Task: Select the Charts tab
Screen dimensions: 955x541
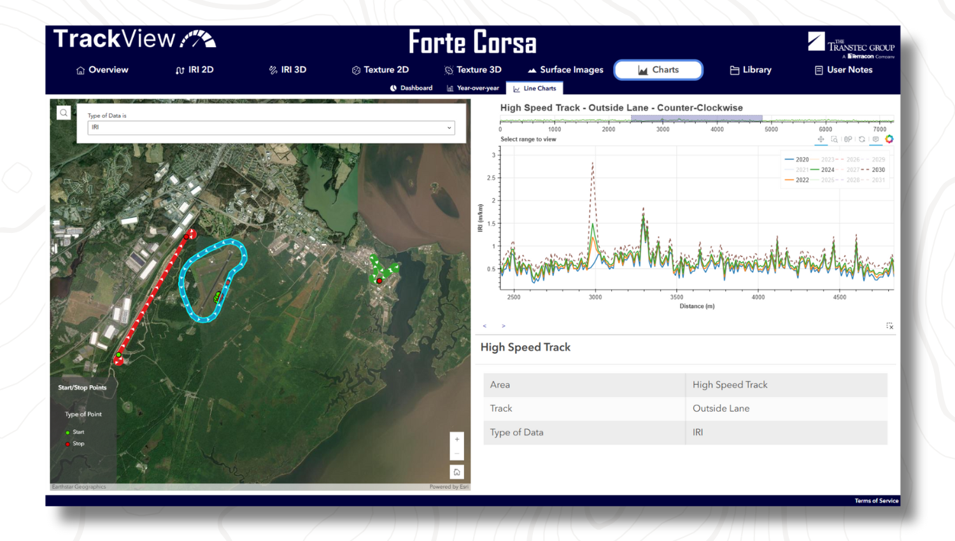Action: click(658, 70)
